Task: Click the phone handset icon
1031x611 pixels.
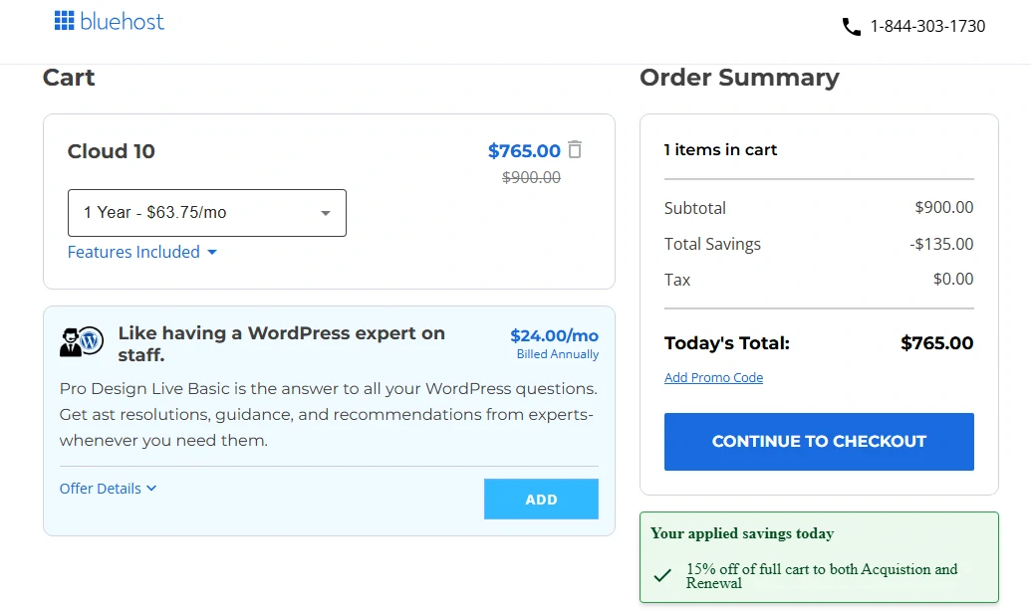Action: pyautogui.click(x=851, y=27)
